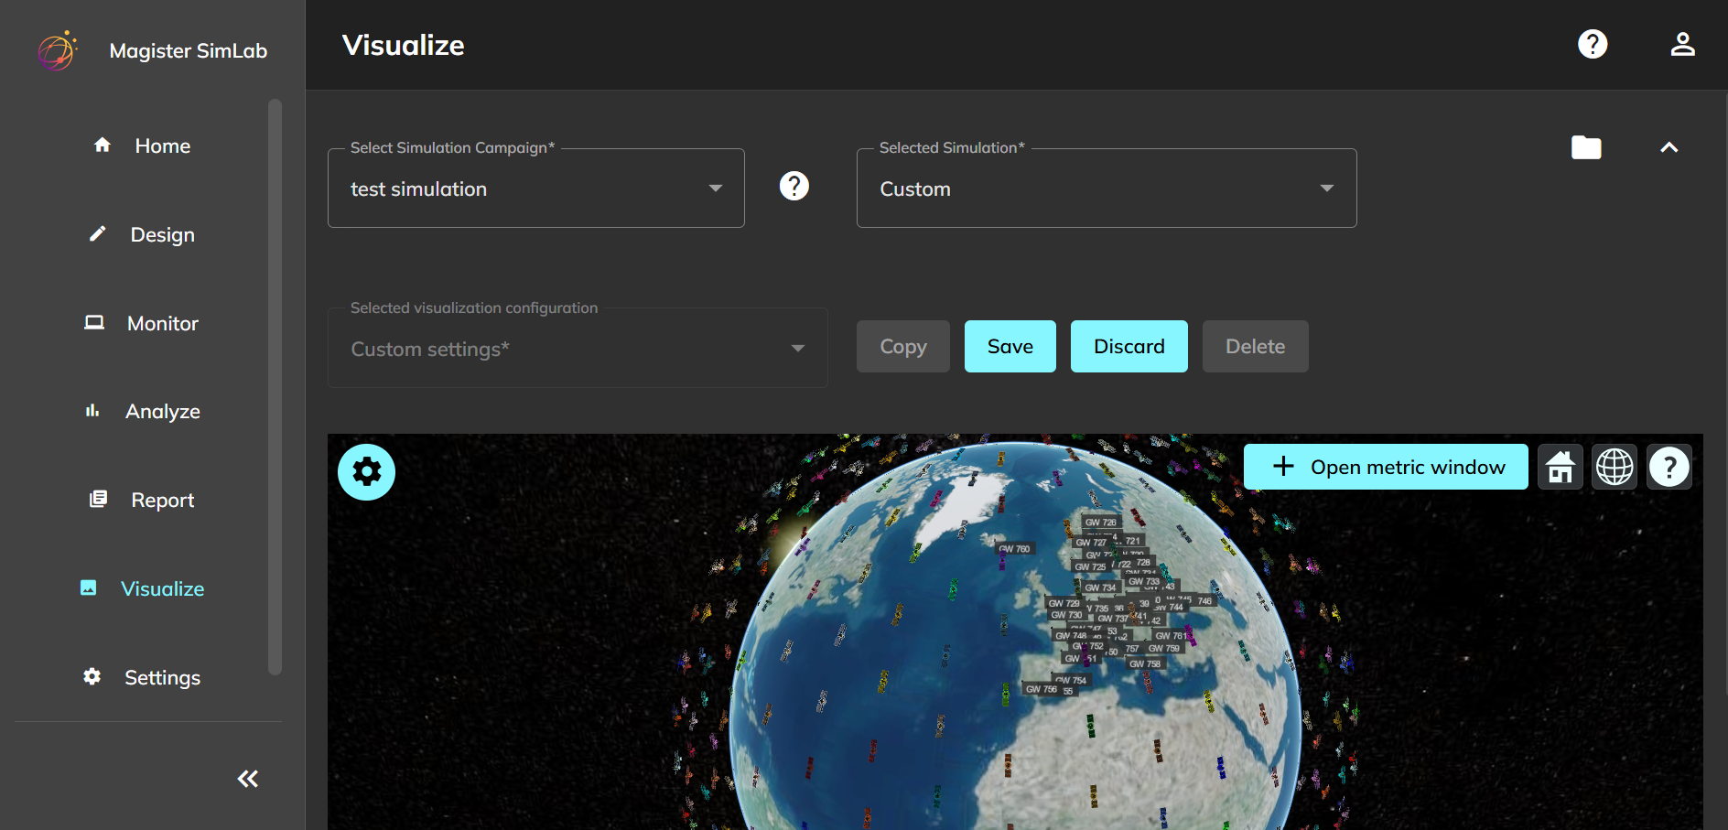Image resolution: width=1728 pixels, height=830 pixels.
Task: Collapse the selection panel with up chevron
Action: [1669, 147]
